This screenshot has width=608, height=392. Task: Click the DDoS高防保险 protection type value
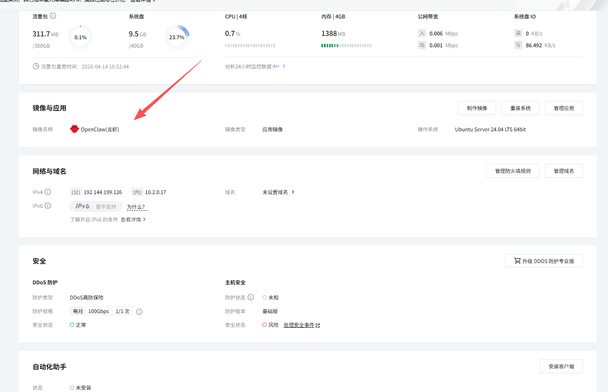click(x=87, y=298)
